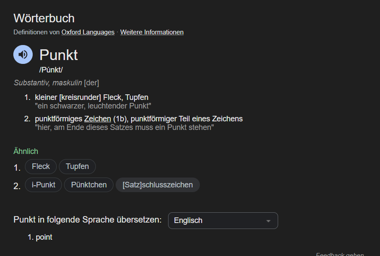Open the Weitere Informationen link
This screenshot has height=256, width=380.
tap(152, 32)
